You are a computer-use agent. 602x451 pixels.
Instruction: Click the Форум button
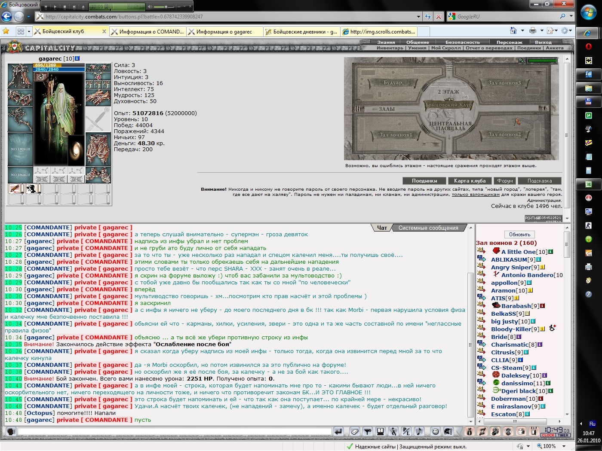pos(505,181)
